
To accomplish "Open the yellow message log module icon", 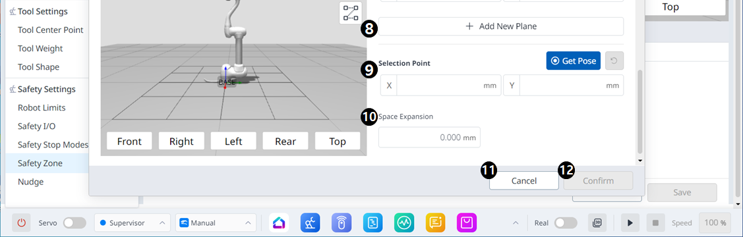I will click(436, 223).
